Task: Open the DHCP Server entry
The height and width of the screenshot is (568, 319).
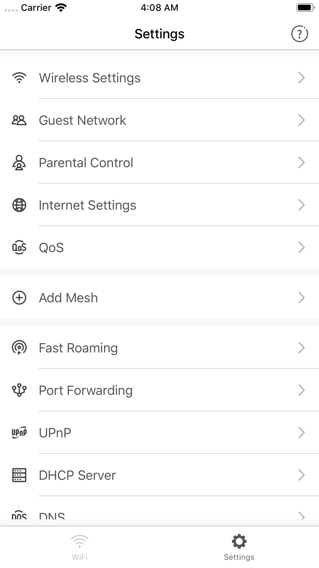Action: tap(78, 475)
